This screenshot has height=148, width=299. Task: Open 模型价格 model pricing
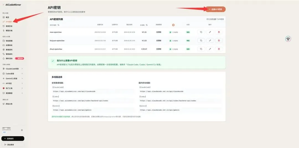tap(9, 31)
